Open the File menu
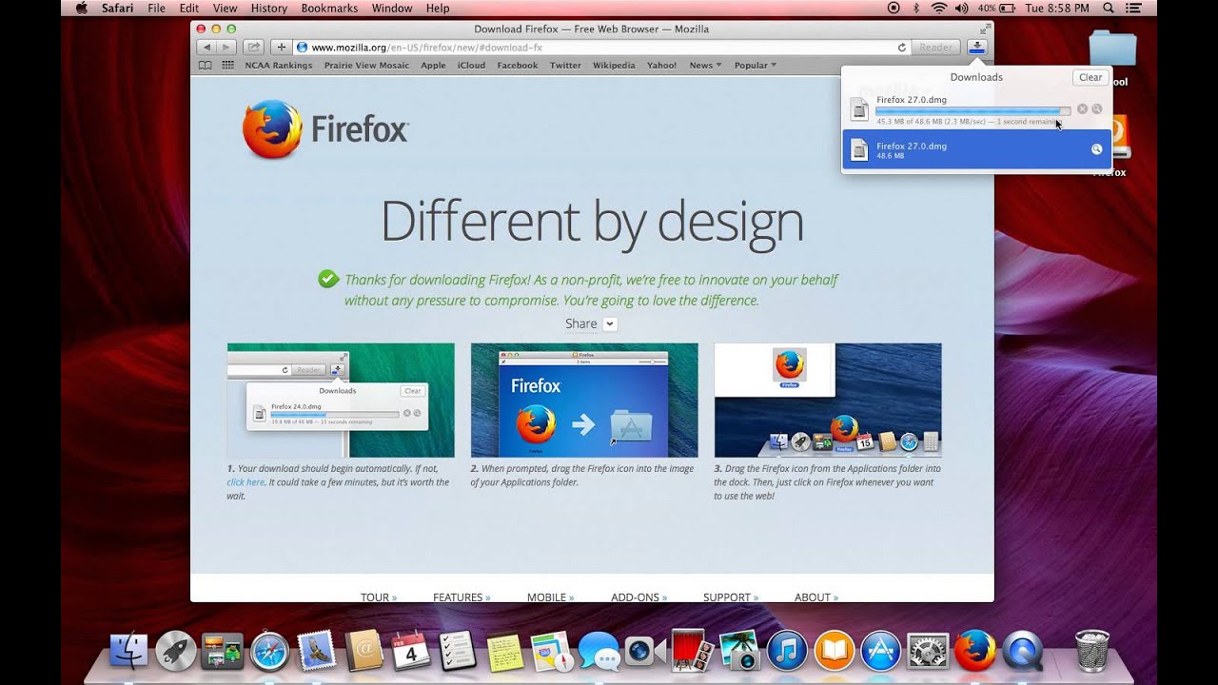The height and width of the screenshot is (685, 1218). coord(156,8)
